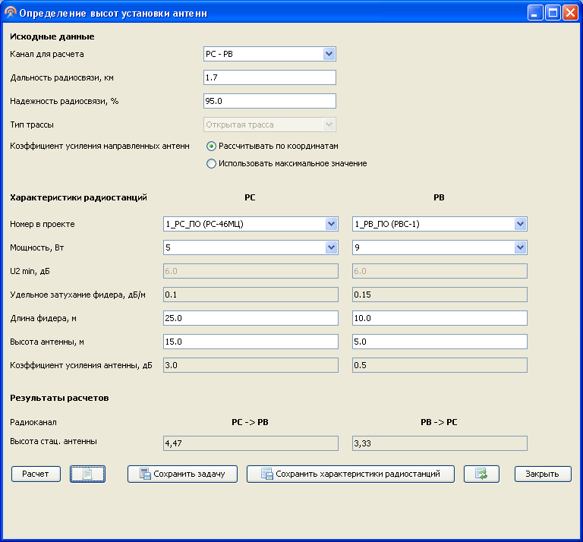583x542 pixels.
Task: Click the РВ 'U2 min' field 6.0
Action: 440,271
